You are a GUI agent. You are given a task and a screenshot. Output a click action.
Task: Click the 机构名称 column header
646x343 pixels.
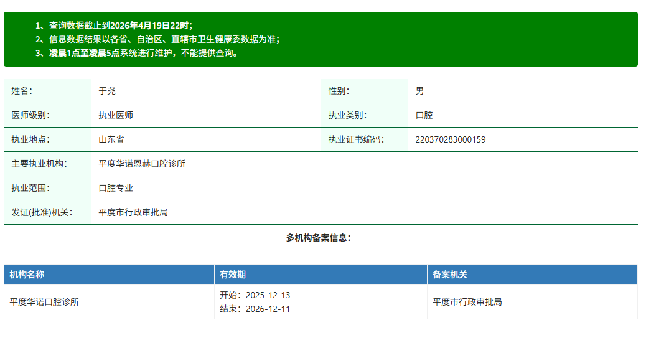27,275
